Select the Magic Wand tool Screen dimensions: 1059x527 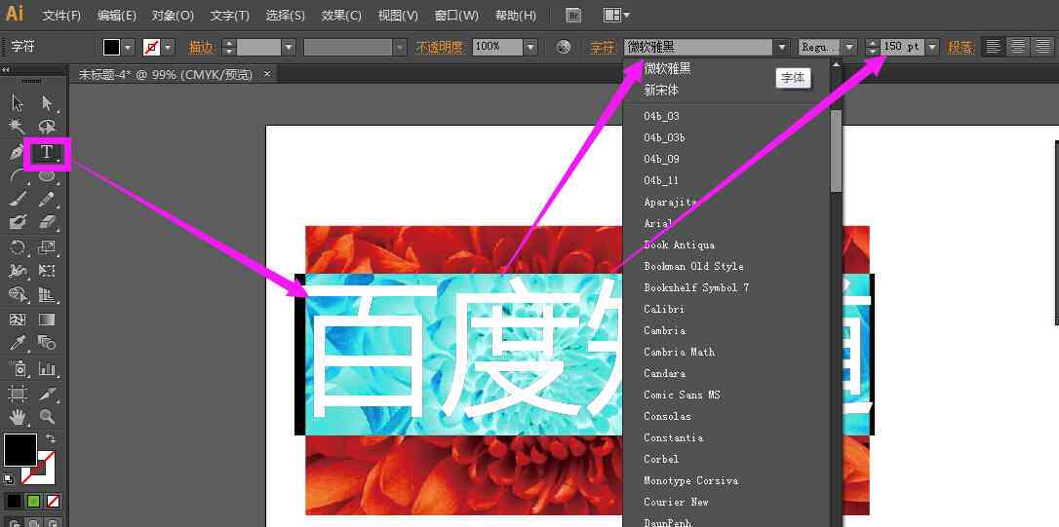(x=18, y=127)
